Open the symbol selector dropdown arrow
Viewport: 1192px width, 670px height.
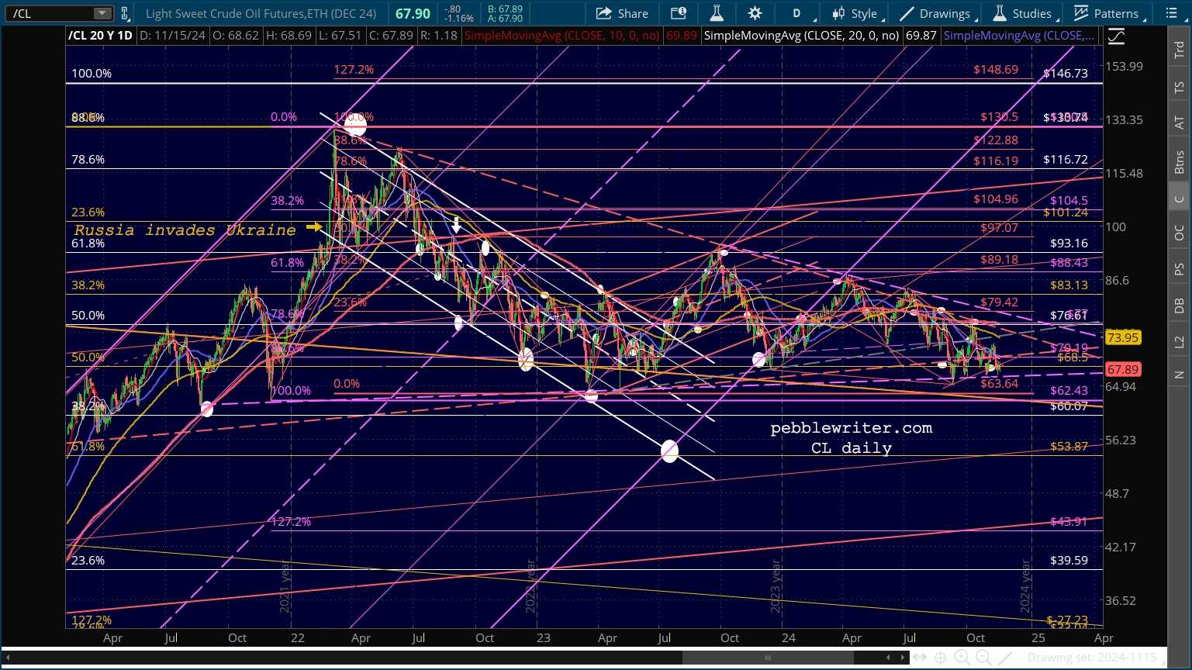(x=102, y=13)
